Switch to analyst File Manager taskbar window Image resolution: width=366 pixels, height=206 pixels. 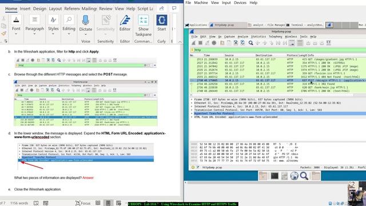click(x=266, y=25)
